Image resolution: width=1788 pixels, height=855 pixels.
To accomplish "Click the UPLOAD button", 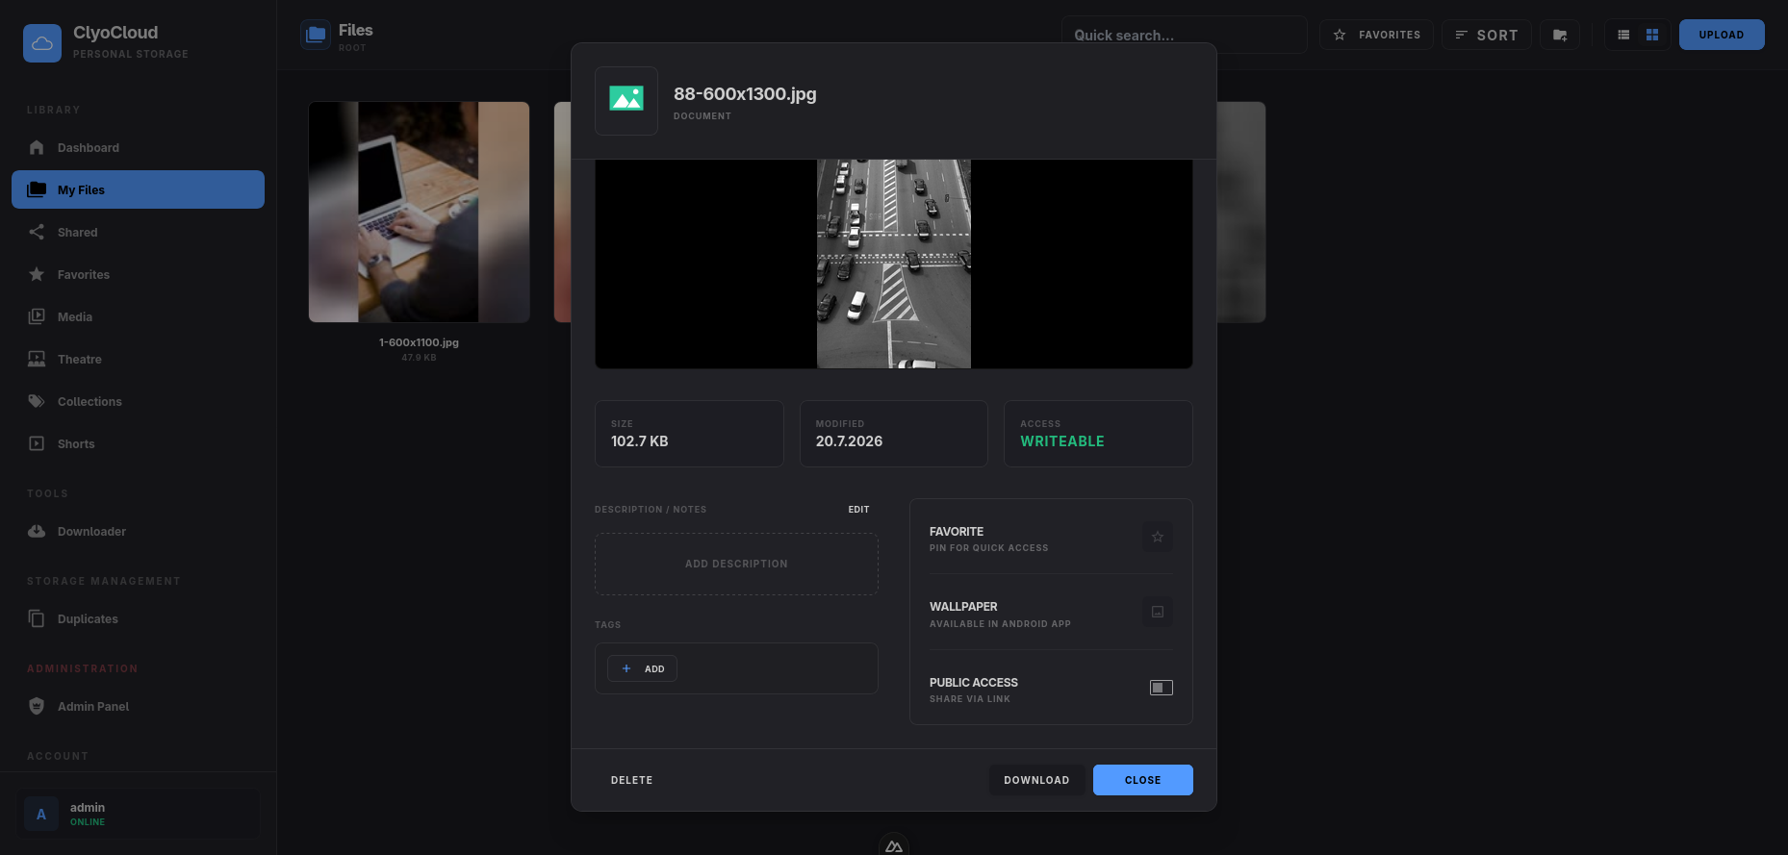I will pyautogui.click(x=1722, y=35).
